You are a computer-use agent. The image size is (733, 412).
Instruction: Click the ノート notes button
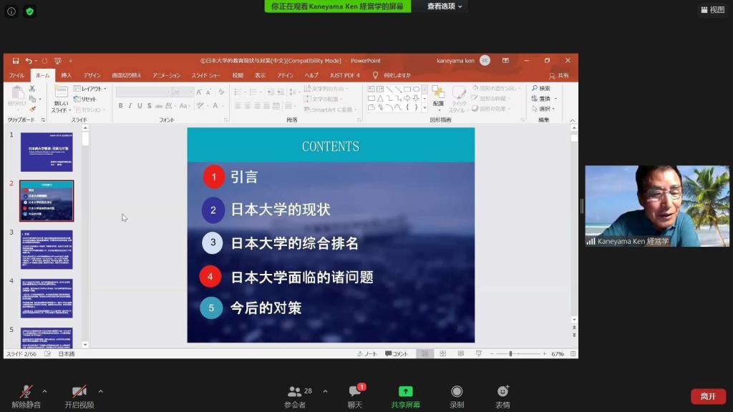coord(368,354)
